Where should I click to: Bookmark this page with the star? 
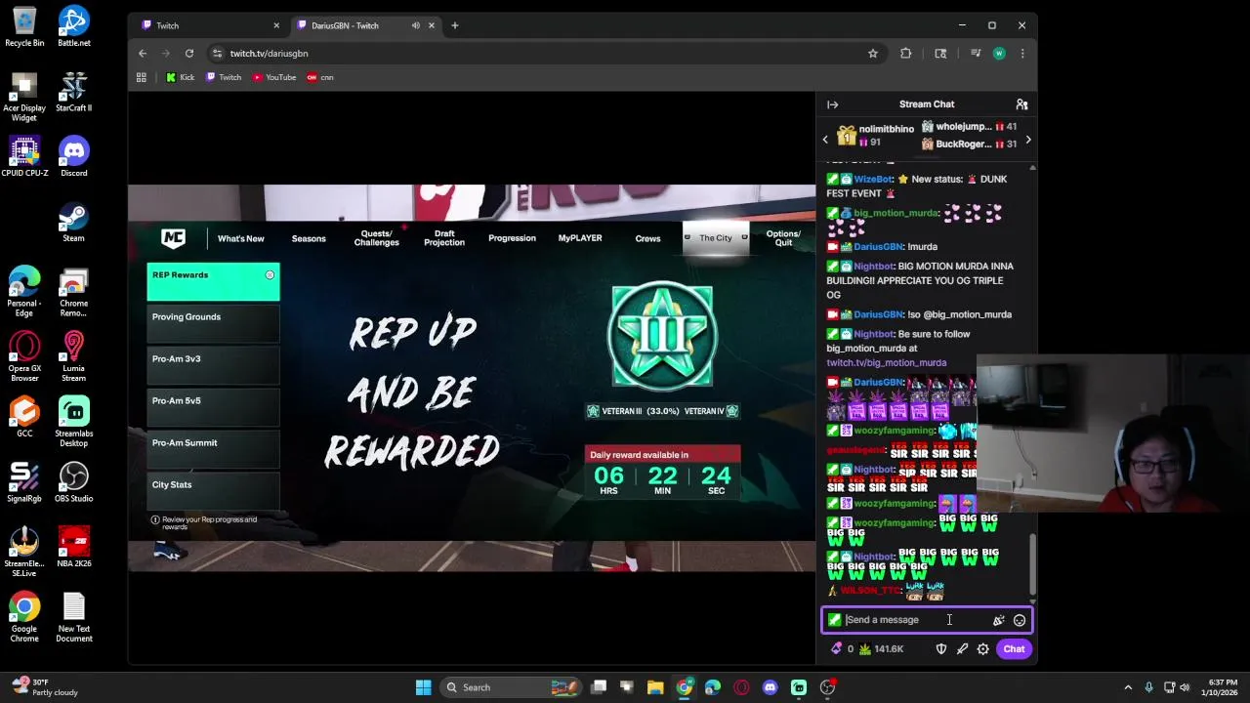point(873,53)
